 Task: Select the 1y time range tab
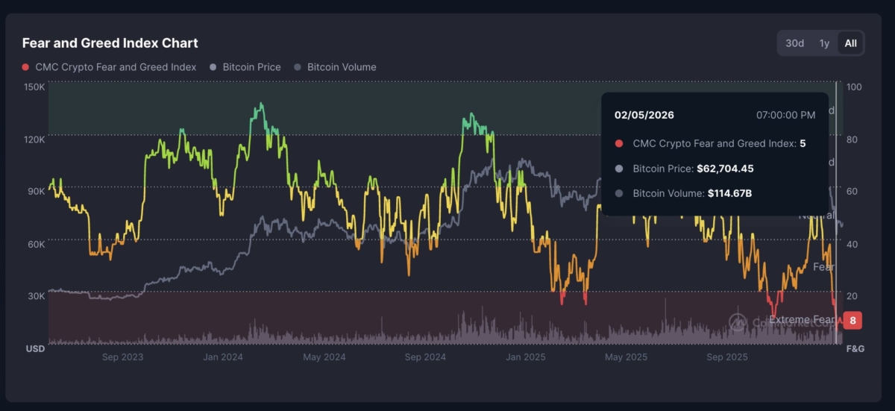(x=824, y=43)
